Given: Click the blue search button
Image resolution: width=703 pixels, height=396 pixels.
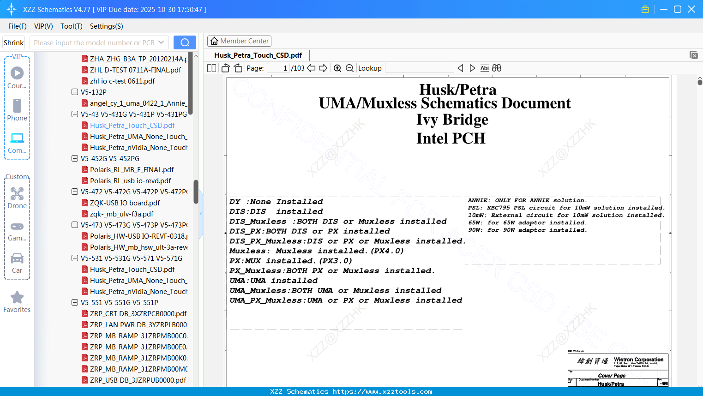Looking at the screenshot, I should (x=185, y=42).
